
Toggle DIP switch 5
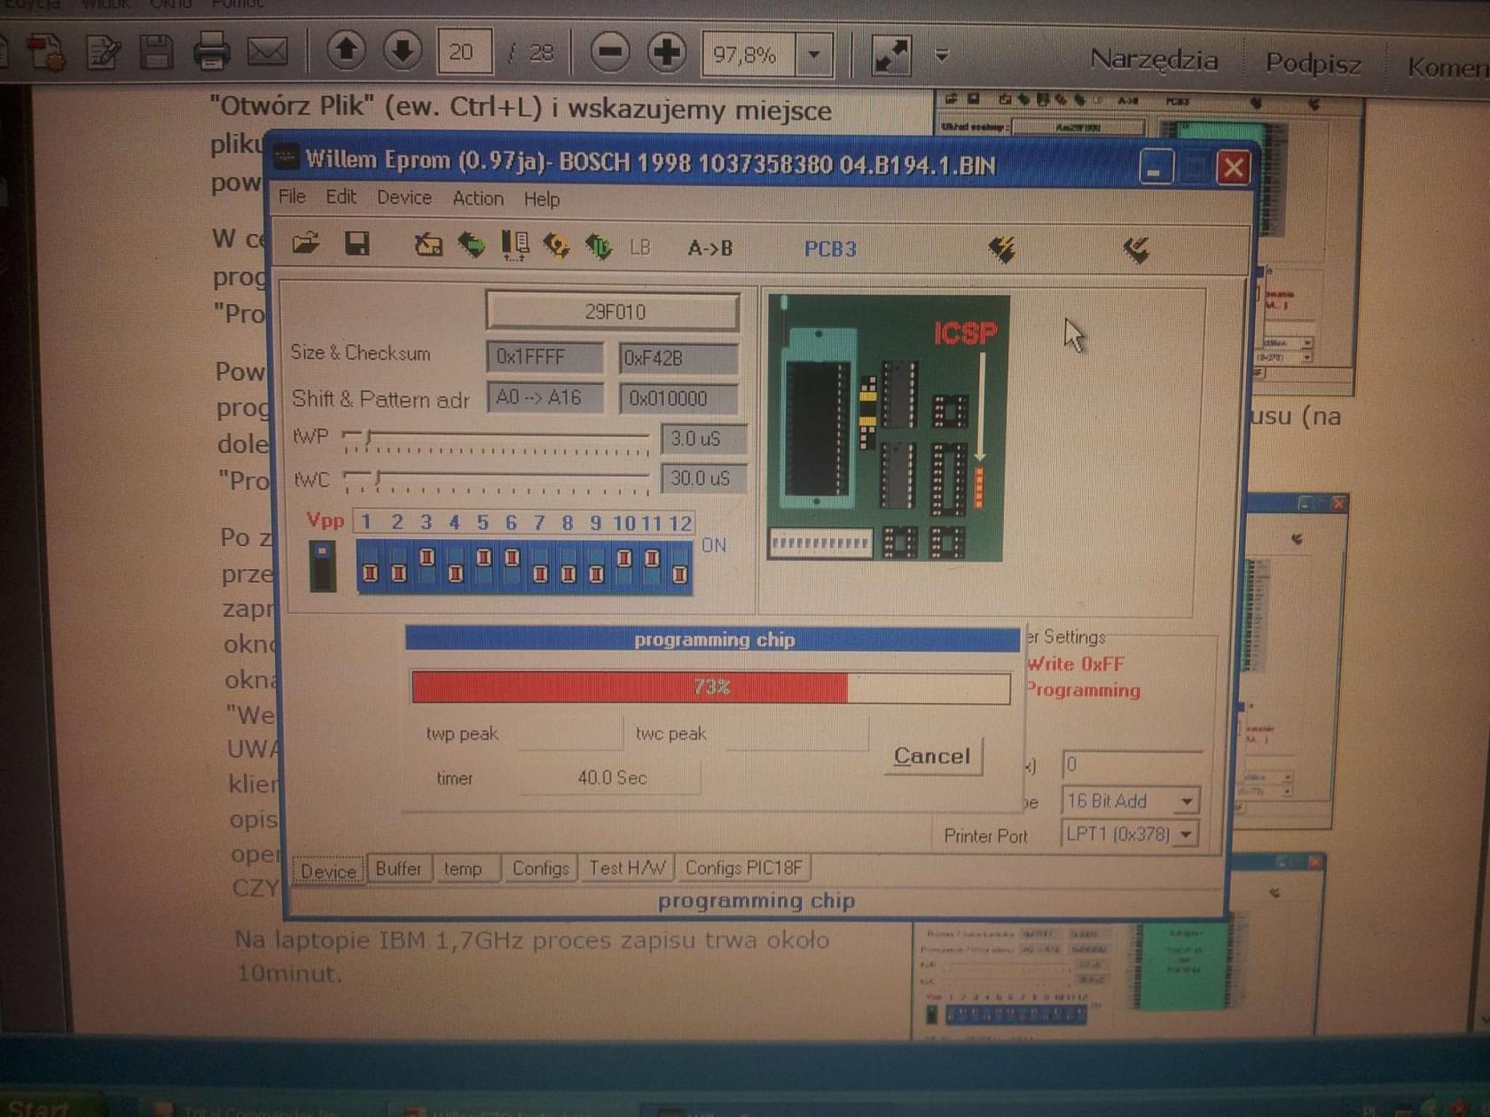coord(483,566)
